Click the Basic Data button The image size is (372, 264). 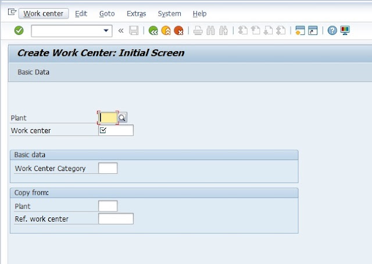pos(34,72)
